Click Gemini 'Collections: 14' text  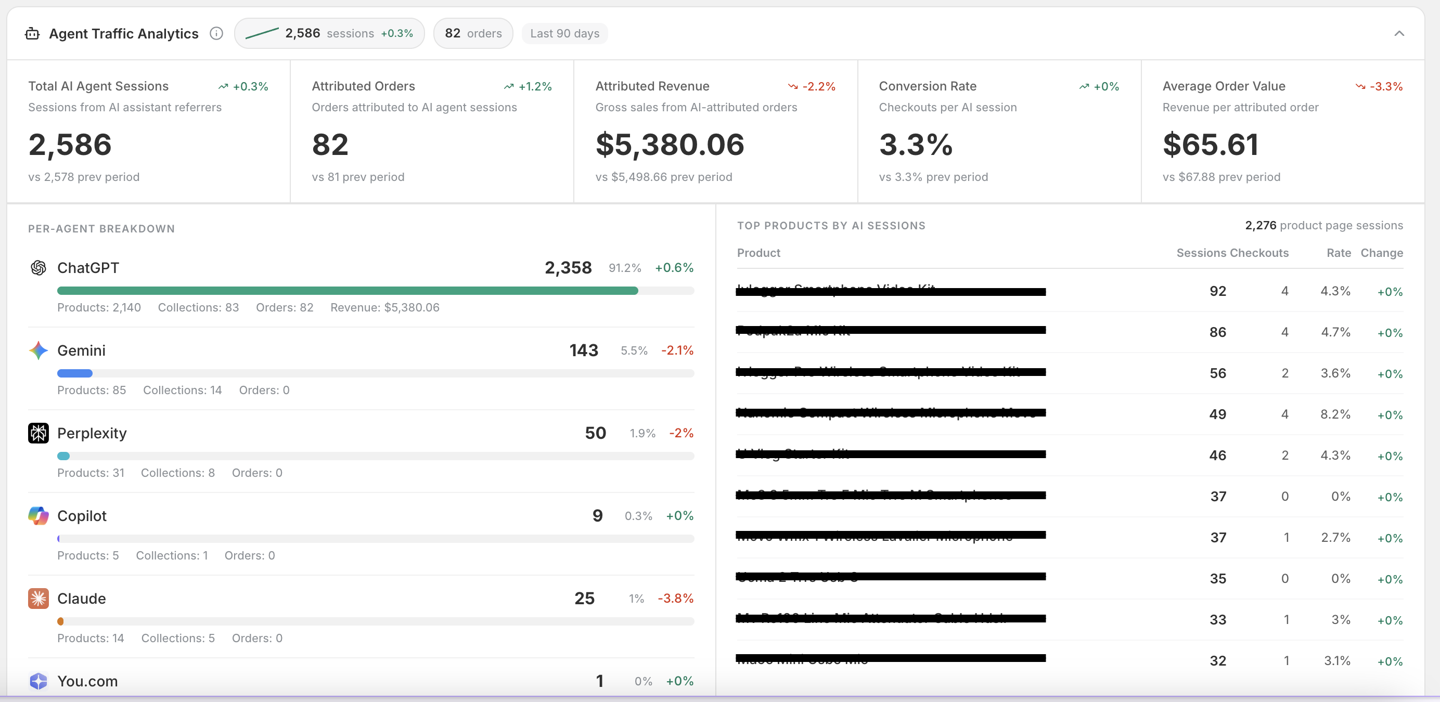(182, 390)
